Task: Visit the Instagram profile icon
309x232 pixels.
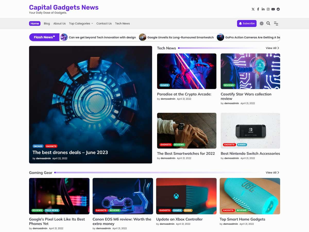Action: [268, 9]
